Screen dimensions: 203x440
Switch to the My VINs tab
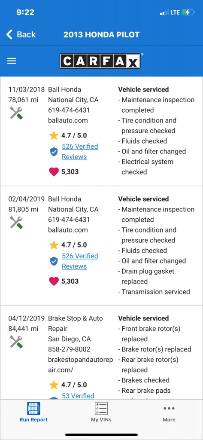coord(101,412)
